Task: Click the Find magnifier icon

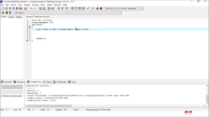Action: pyautogui.click(x=40, y=8)
